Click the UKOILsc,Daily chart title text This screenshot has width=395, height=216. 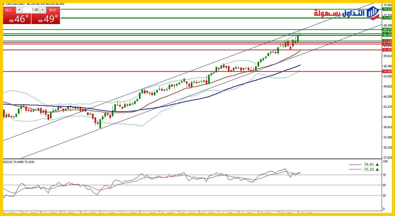(16, 4)
